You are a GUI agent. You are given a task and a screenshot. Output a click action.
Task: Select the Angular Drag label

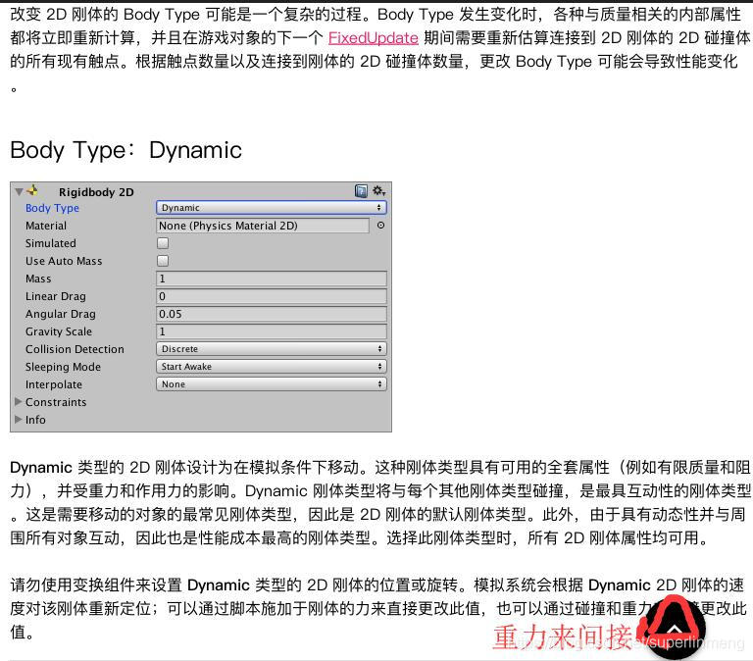click(61, 314)
